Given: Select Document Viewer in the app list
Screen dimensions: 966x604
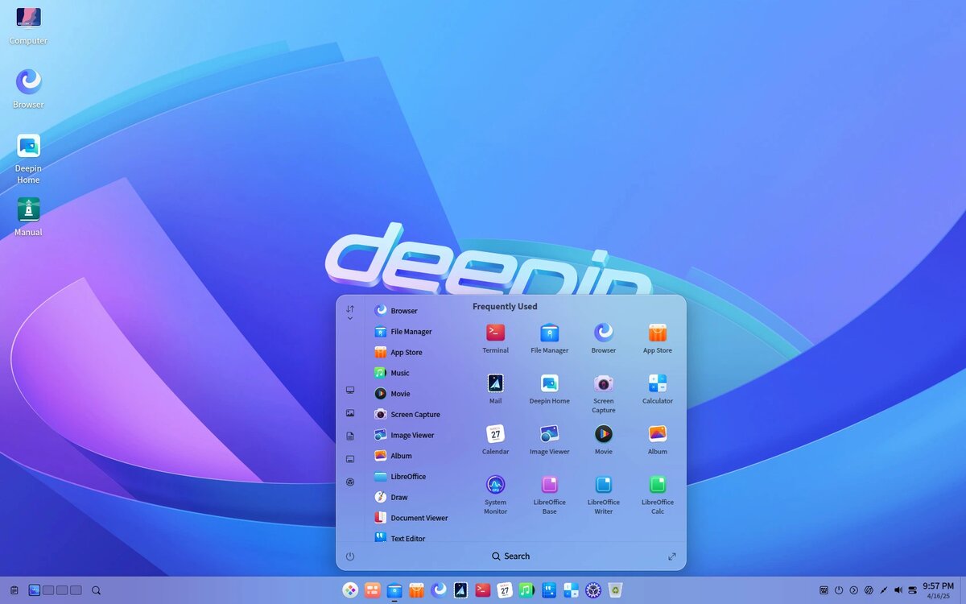Looking at the screenshot, I should (x=411, y=518).
